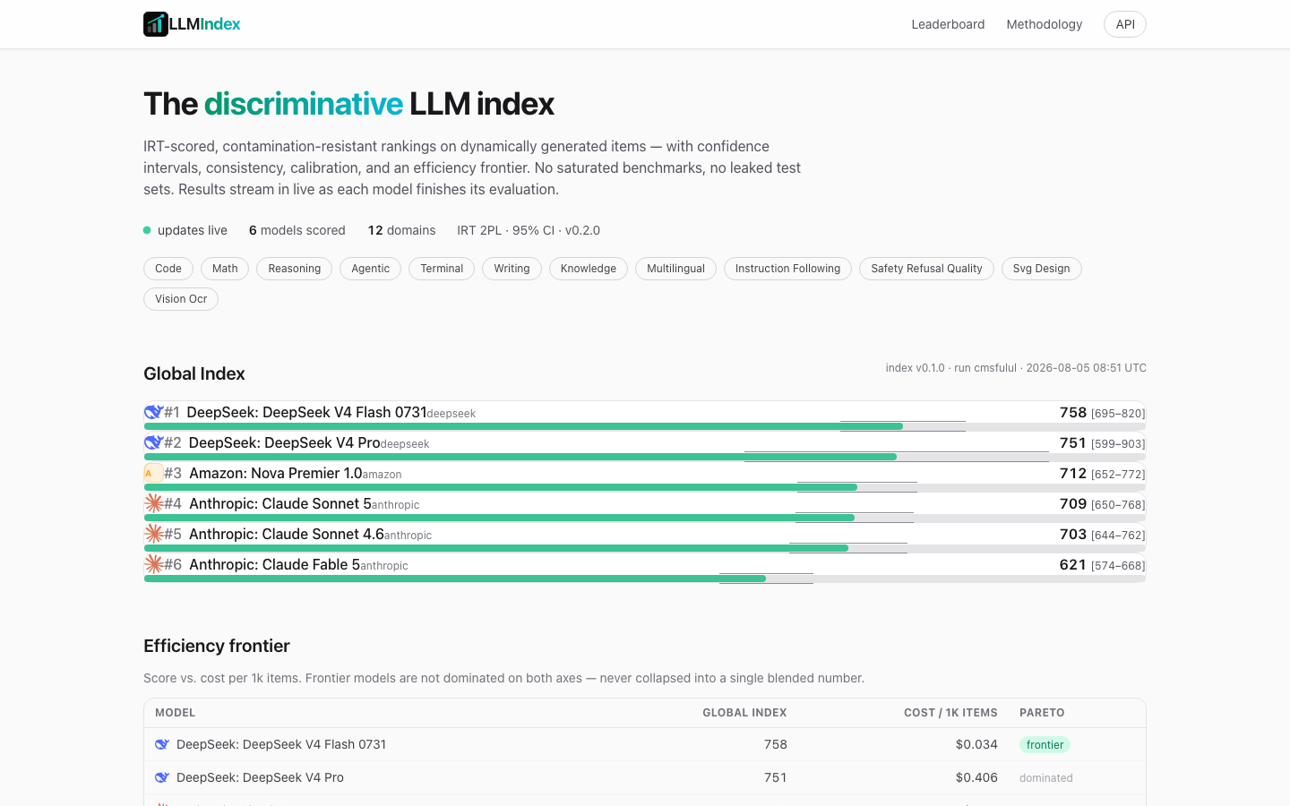Image resolution: width=1290 pixels, height=806 pixels.
Task: Click score 751 [599–903]
Action: (x=1102, y=443)
